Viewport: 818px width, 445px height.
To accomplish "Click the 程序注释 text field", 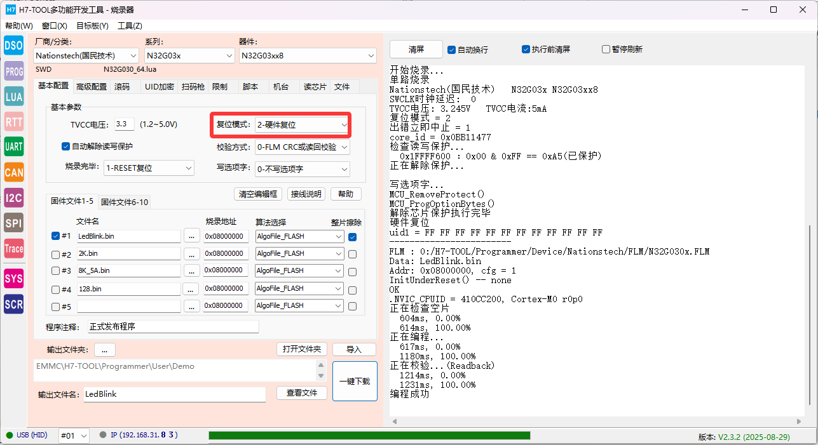I will (173, 327).
